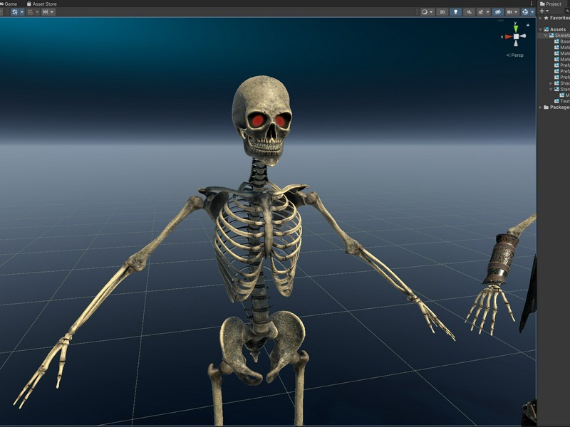This screenshot has height=427, width=570.
Task: Click the Packages folder icon
Action: point(546,107)
